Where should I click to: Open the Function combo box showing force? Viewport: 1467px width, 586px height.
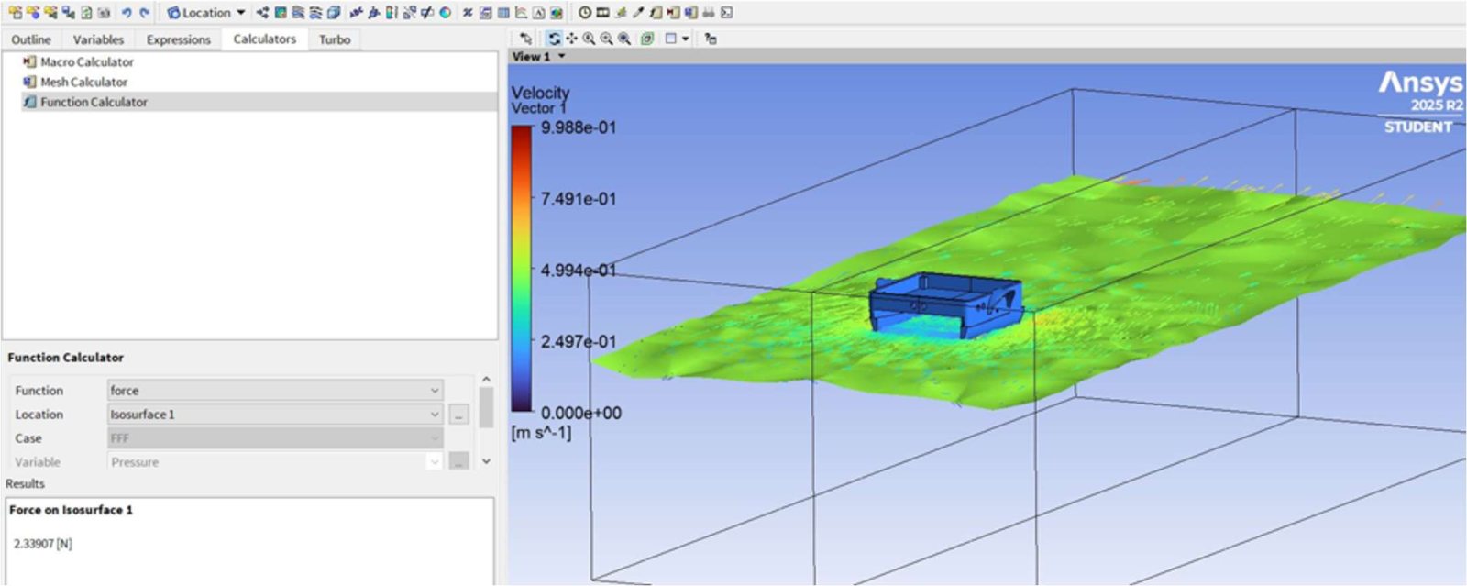pos(275,391)
